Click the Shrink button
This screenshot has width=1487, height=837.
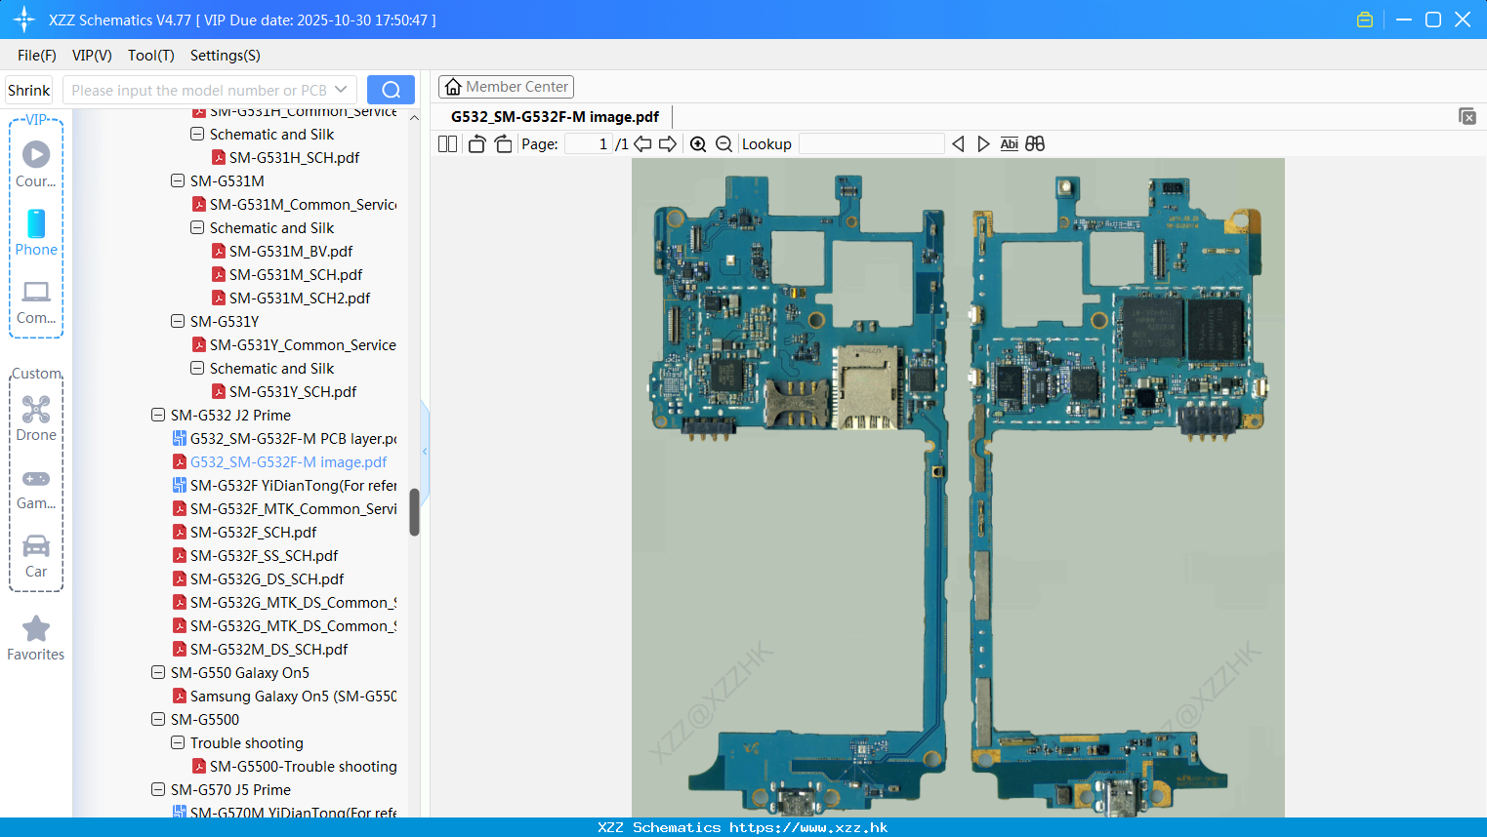pos(29,90)
